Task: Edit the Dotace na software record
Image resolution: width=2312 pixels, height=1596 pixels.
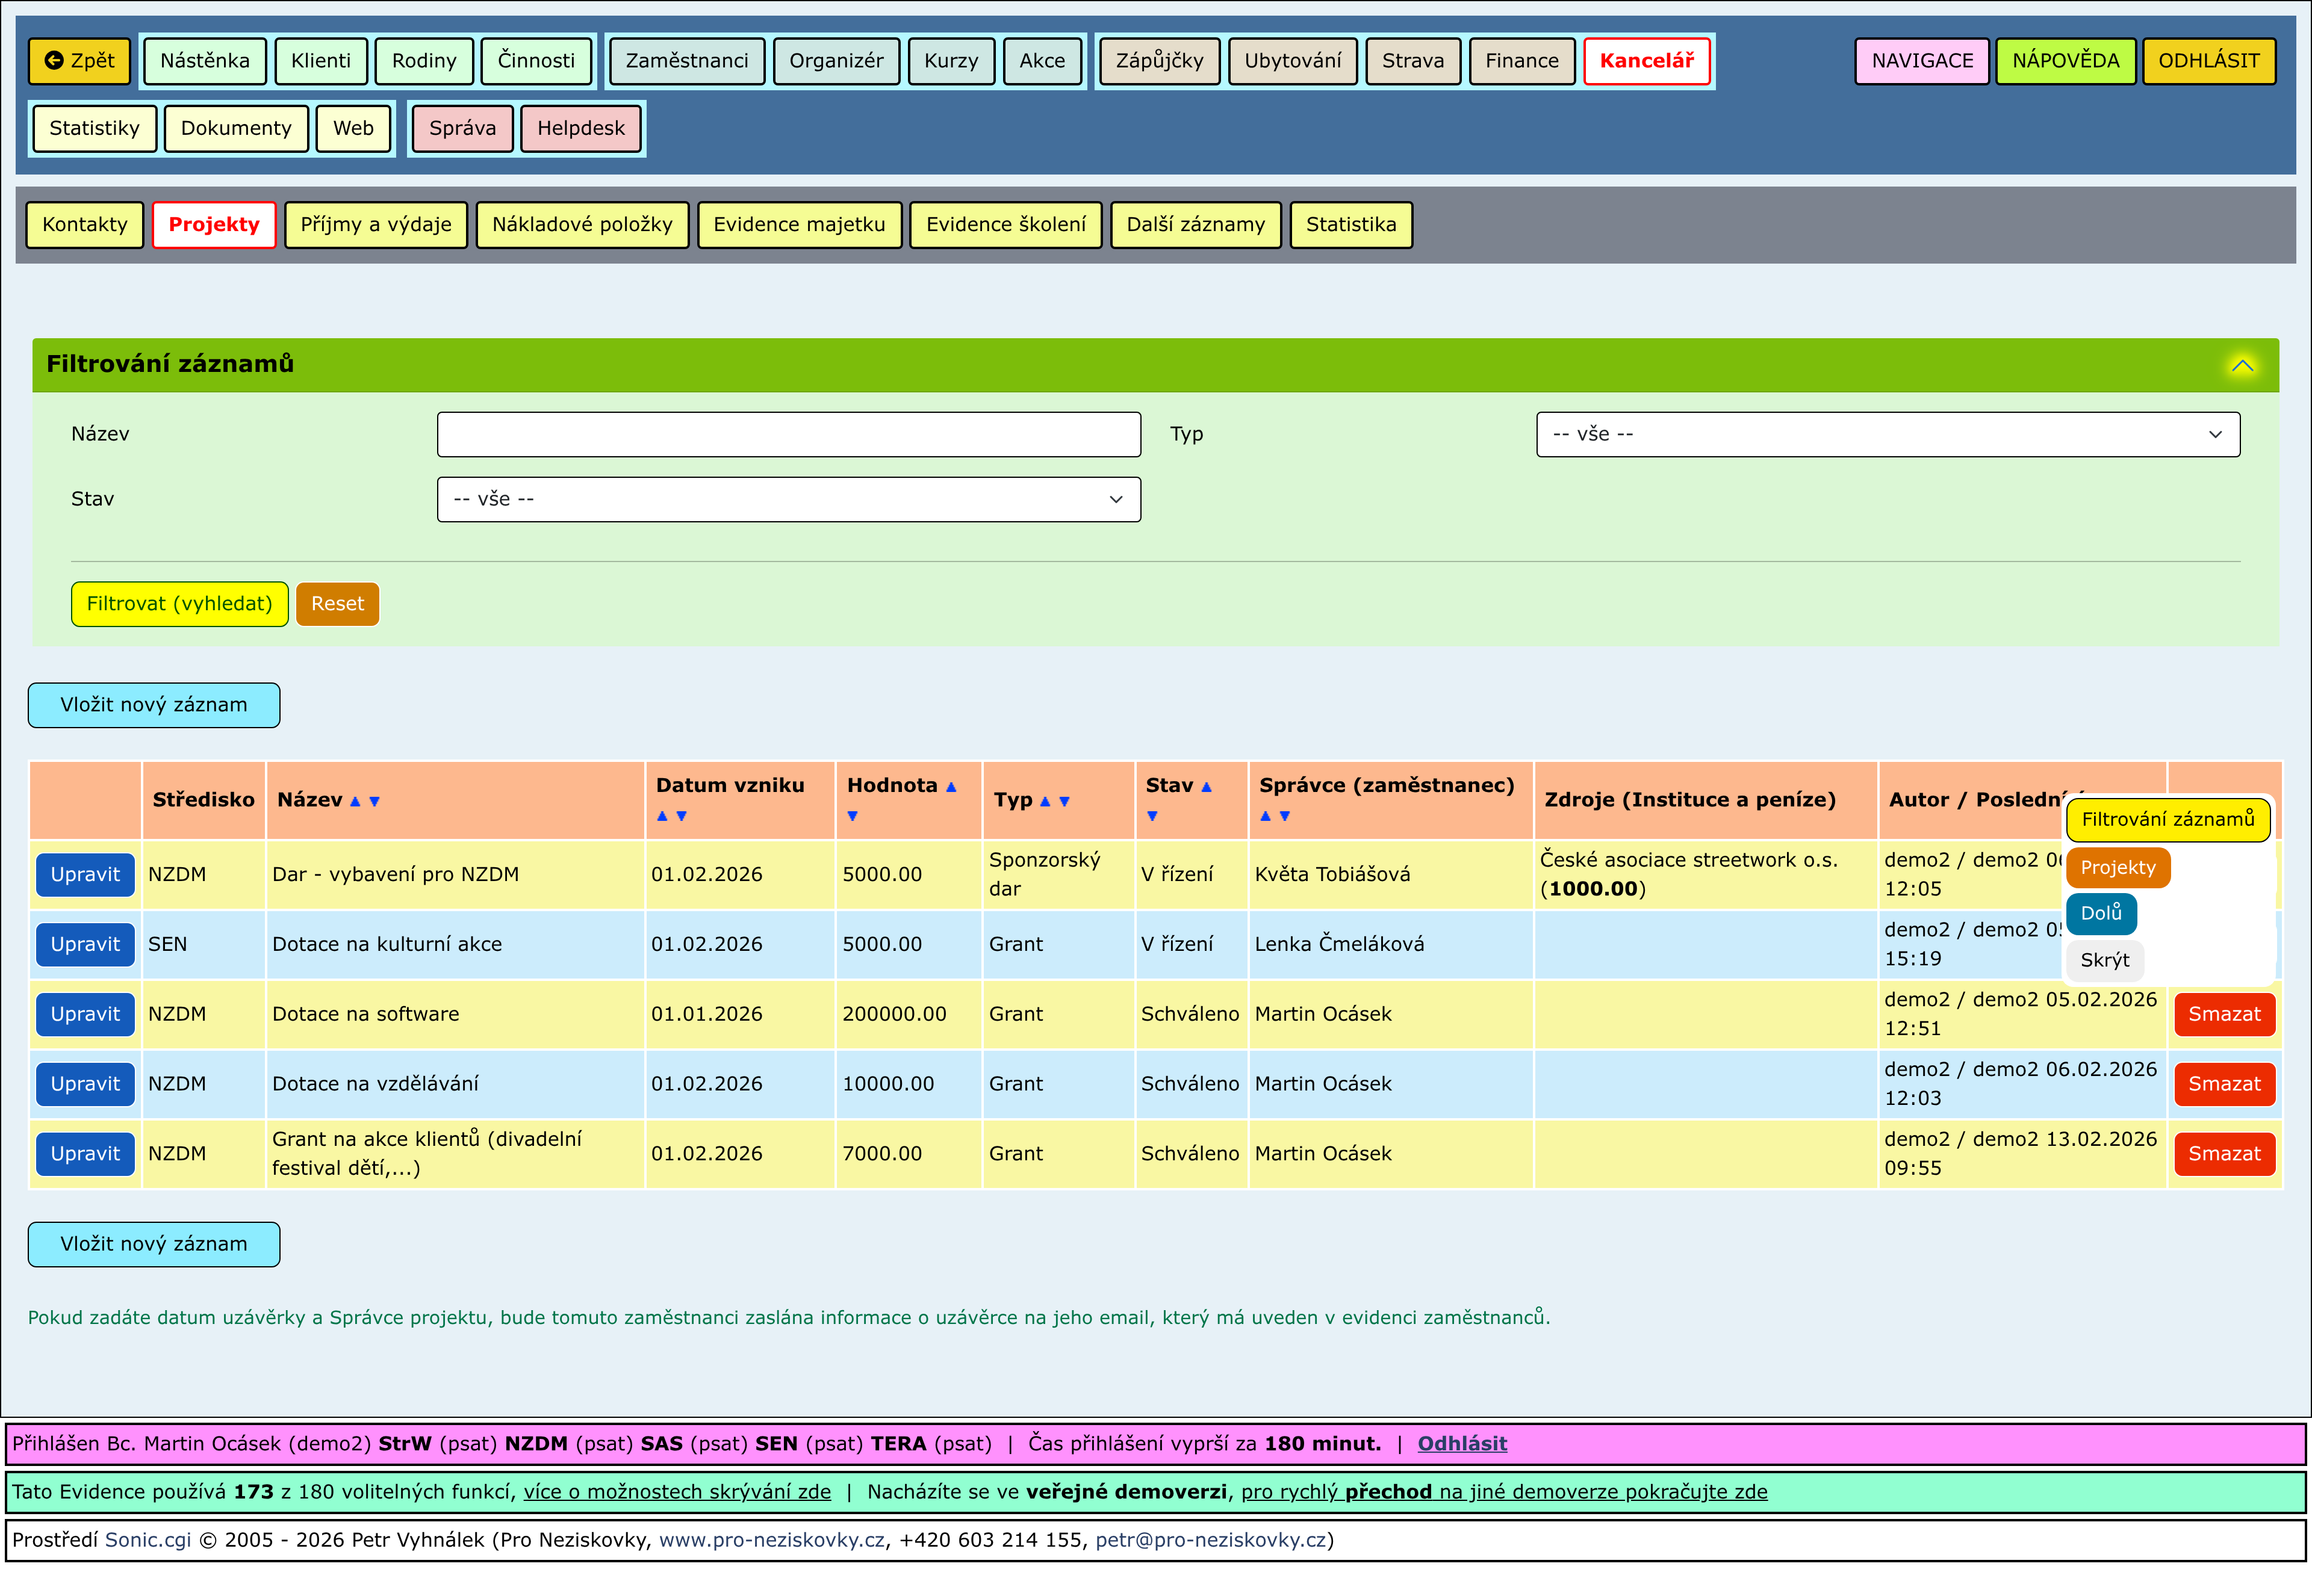Action: pos(85,1015)
